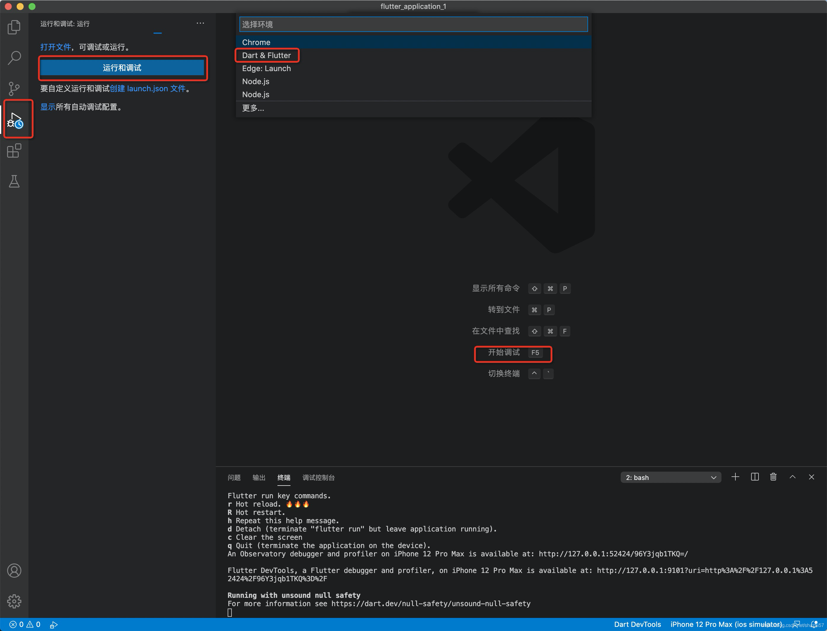Create a new terminal with the plus icon
This screenshot has width=827, height=631.
pos(736,477)
